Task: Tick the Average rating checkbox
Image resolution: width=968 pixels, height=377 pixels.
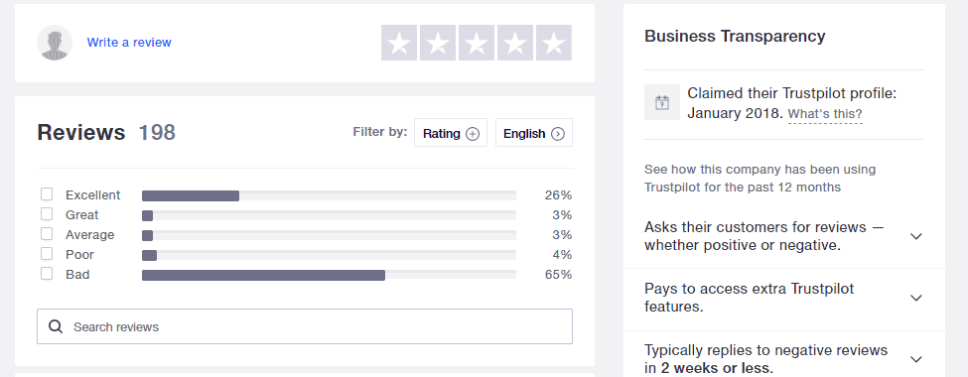Action: coord(47,234)
